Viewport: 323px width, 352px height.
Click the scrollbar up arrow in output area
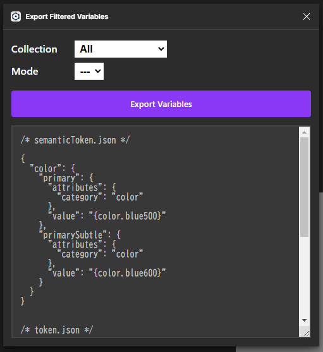[x=304, y=132]
